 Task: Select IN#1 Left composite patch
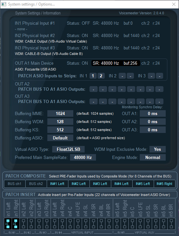pyautogui.click(x=57, y=184)
